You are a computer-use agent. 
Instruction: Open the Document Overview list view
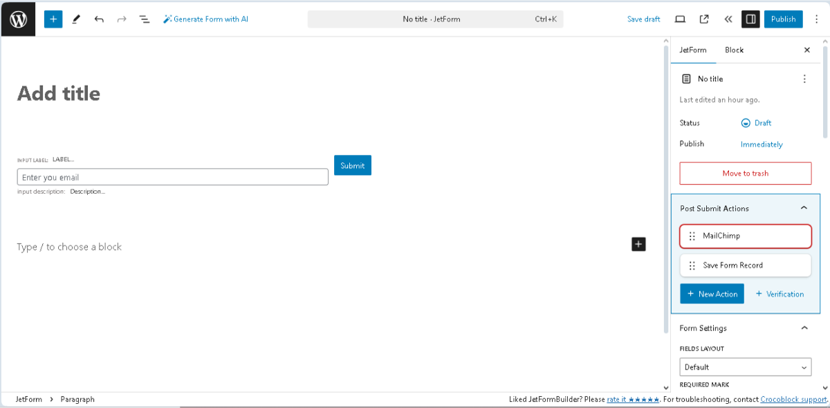coord(145,19)
